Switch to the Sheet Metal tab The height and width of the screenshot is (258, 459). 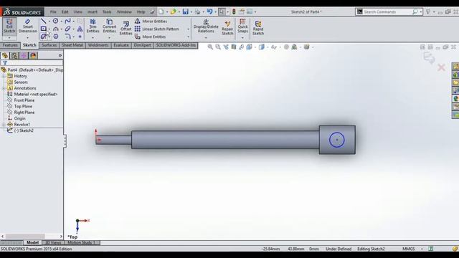point(72,45)
